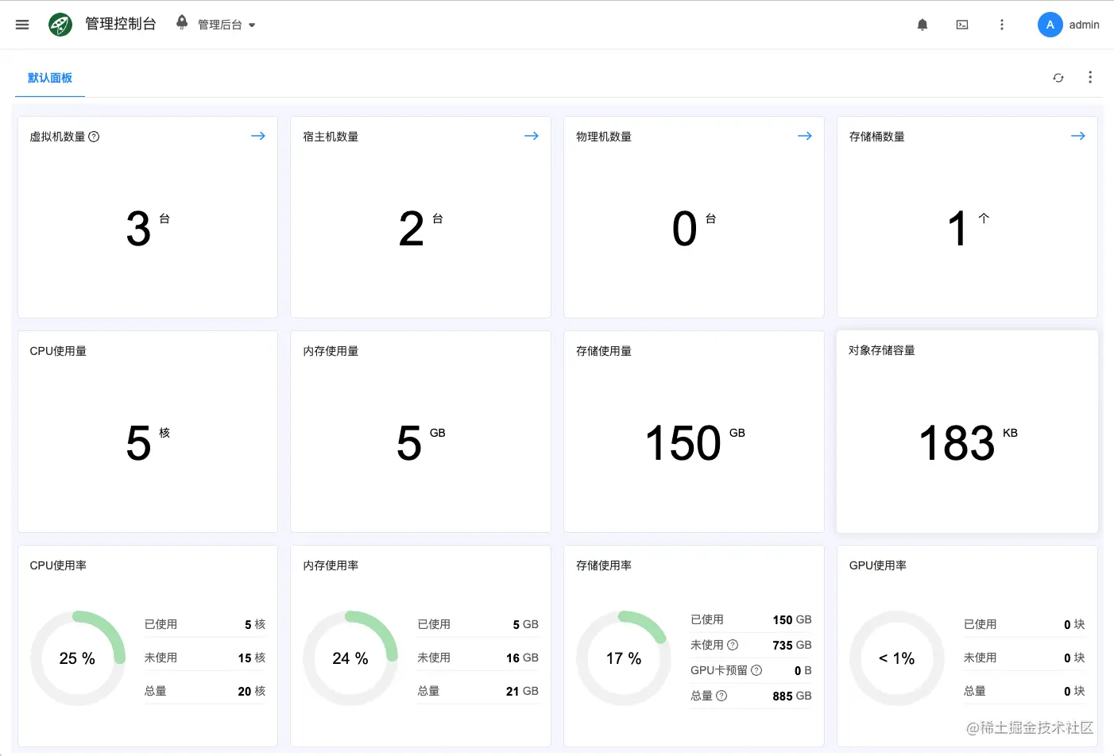1114x756 pixels.
Task: Click the CPU使用率 card title
Action: point(58,565)
